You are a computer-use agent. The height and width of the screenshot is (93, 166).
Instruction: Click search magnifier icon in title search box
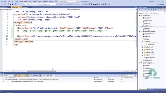(78, 1)
